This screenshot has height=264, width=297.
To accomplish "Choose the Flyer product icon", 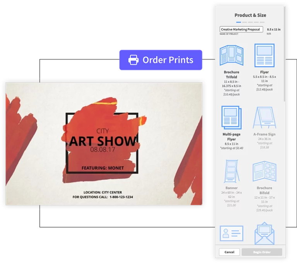I will click(265, 55).
